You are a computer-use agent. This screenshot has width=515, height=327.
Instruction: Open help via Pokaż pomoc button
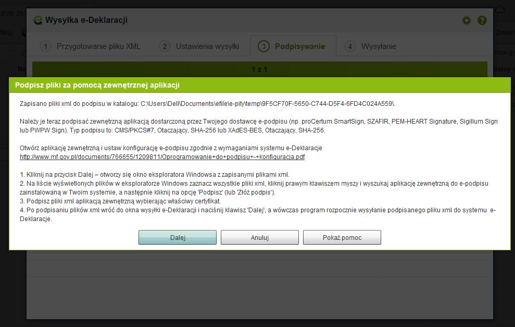[342, 237]
